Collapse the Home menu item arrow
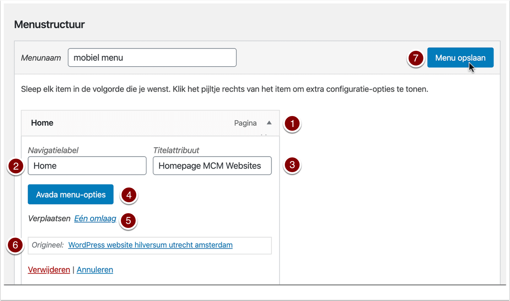The image size is (510, 301). tap(269, 123)
